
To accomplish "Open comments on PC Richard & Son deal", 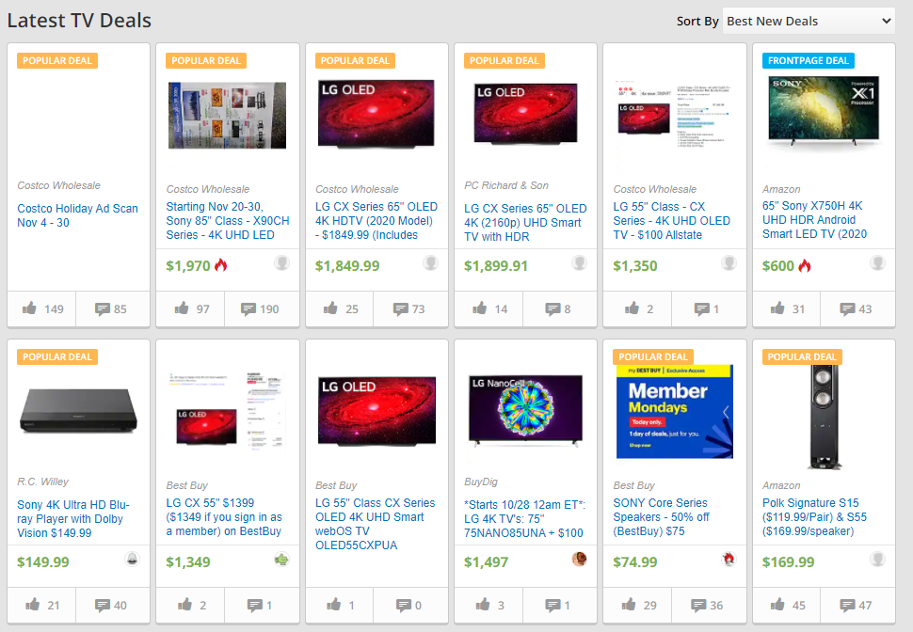I will coord(560,309).
